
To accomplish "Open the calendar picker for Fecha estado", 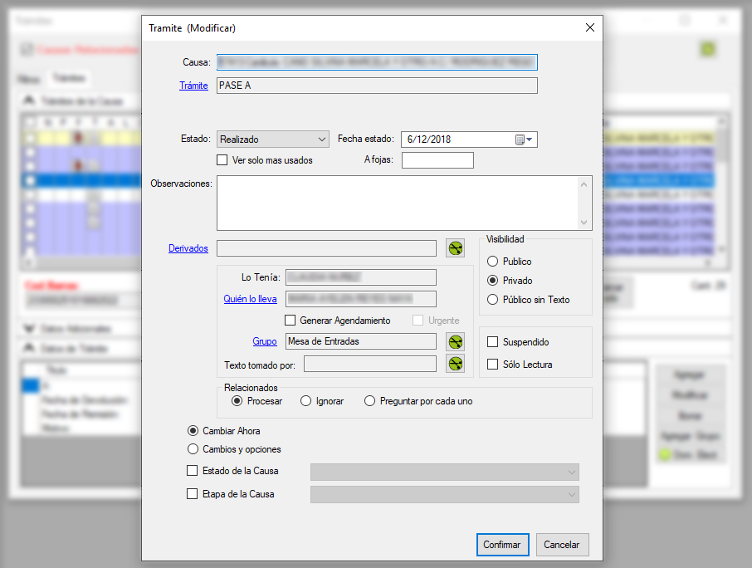I will 525,140.
